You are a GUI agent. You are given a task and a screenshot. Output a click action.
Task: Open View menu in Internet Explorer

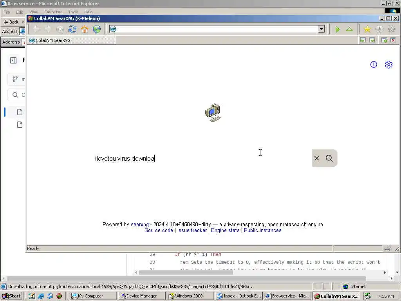pos(34,12)
